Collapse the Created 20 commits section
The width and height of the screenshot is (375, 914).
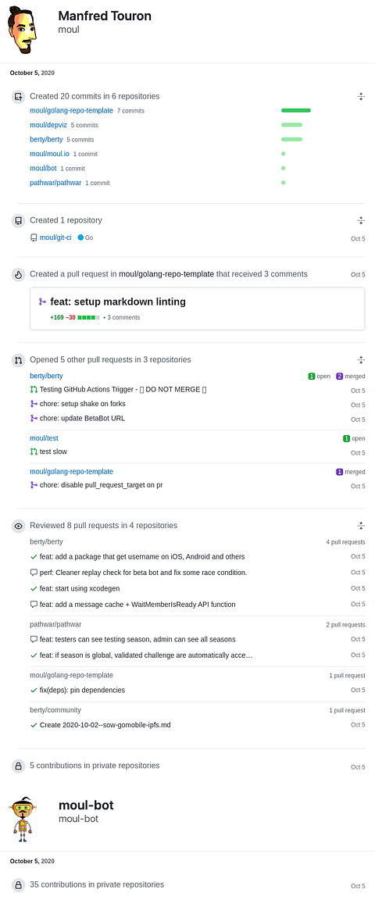[361, 97]
